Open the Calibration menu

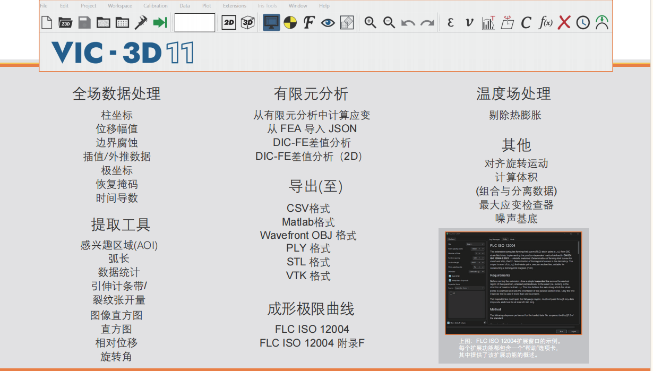point(156,6)
